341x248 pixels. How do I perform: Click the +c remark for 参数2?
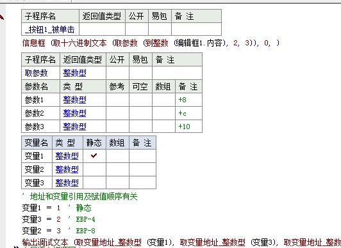tap(182, 113)
